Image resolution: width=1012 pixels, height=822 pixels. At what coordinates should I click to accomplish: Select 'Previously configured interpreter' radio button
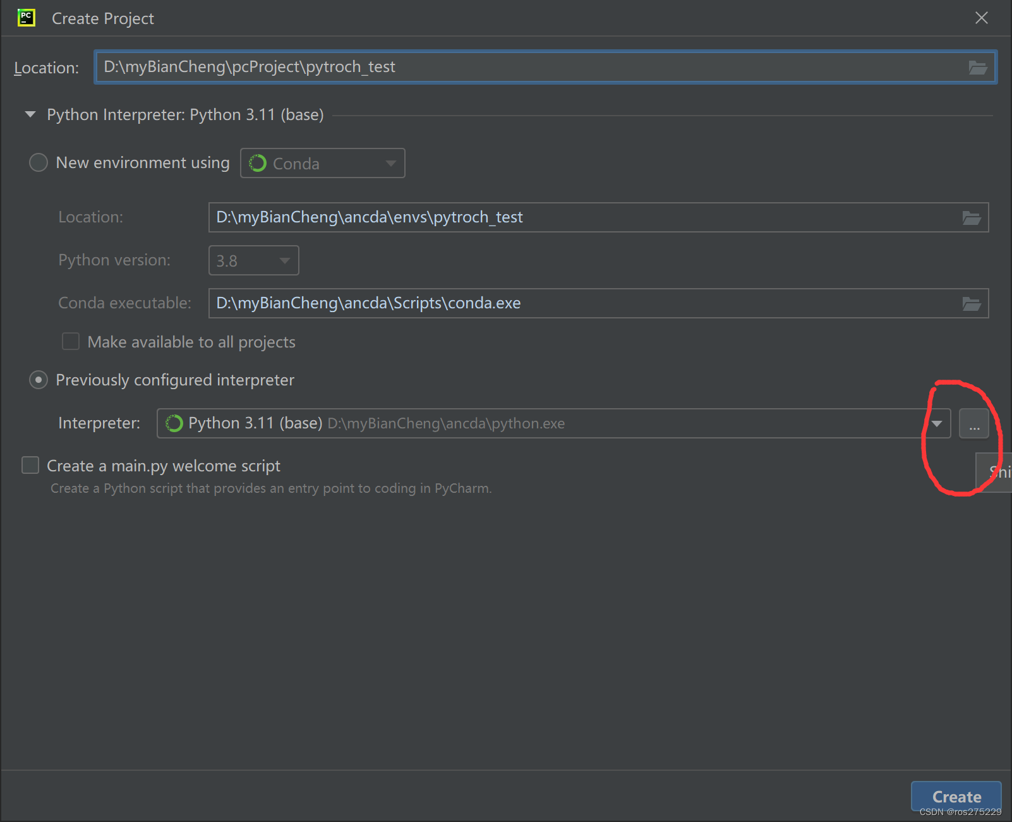pos(38,380)
